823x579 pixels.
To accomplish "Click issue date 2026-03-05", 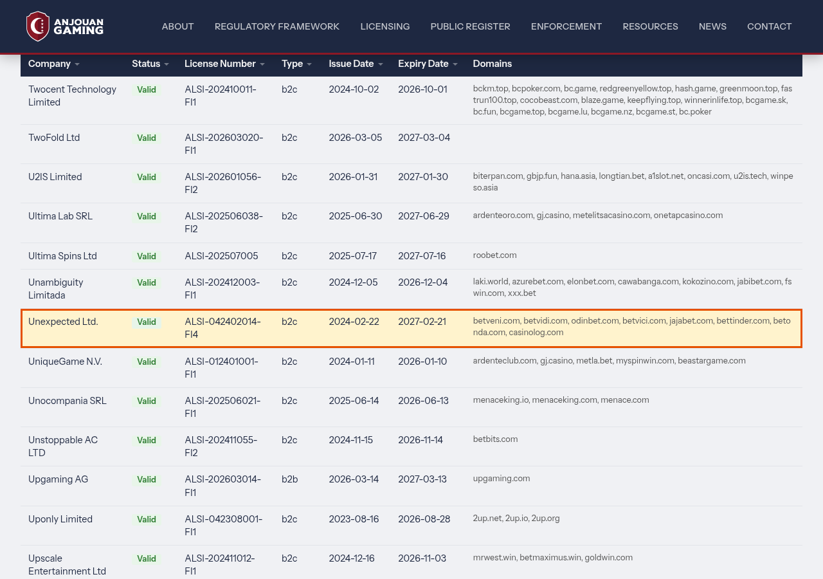I will point(356,138).
